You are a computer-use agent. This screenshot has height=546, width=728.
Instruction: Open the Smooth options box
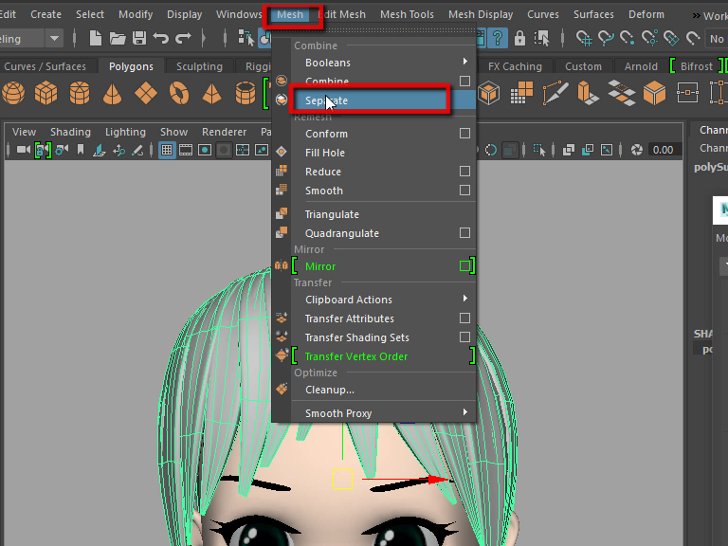pos(464,191)
